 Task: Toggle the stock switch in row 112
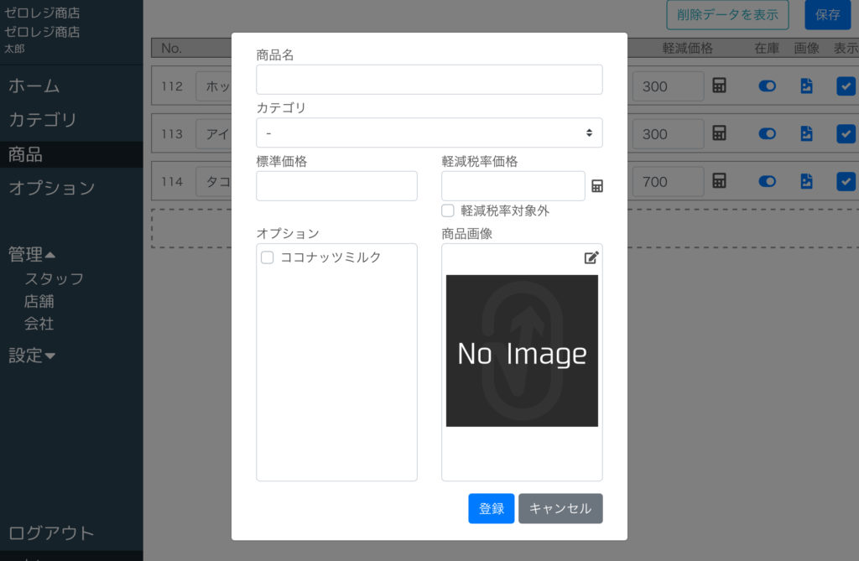point(767,86)
